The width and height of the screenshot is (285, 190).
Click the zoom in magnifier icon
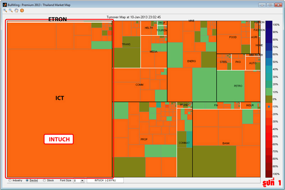click(5, 11)
